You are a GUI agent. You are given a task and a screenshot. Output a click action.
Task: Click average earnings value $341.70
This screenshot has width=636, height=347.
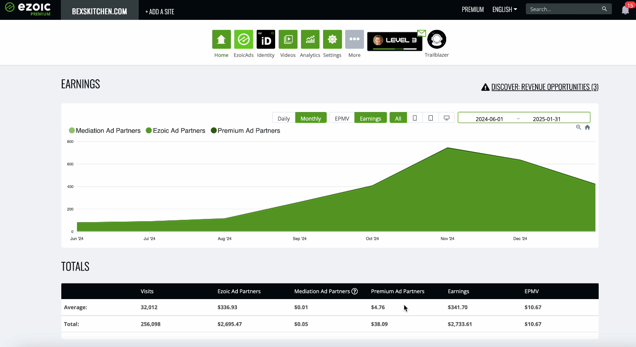coord(458,307)
